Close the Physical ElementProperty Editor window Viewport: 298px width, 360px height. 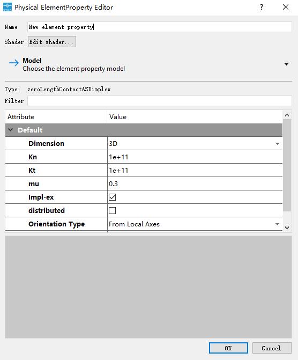(x=286, y=7)
